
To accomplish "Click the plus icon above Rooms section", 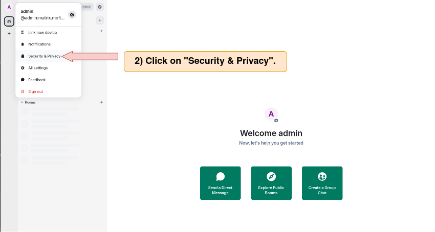I will [101, 31].
